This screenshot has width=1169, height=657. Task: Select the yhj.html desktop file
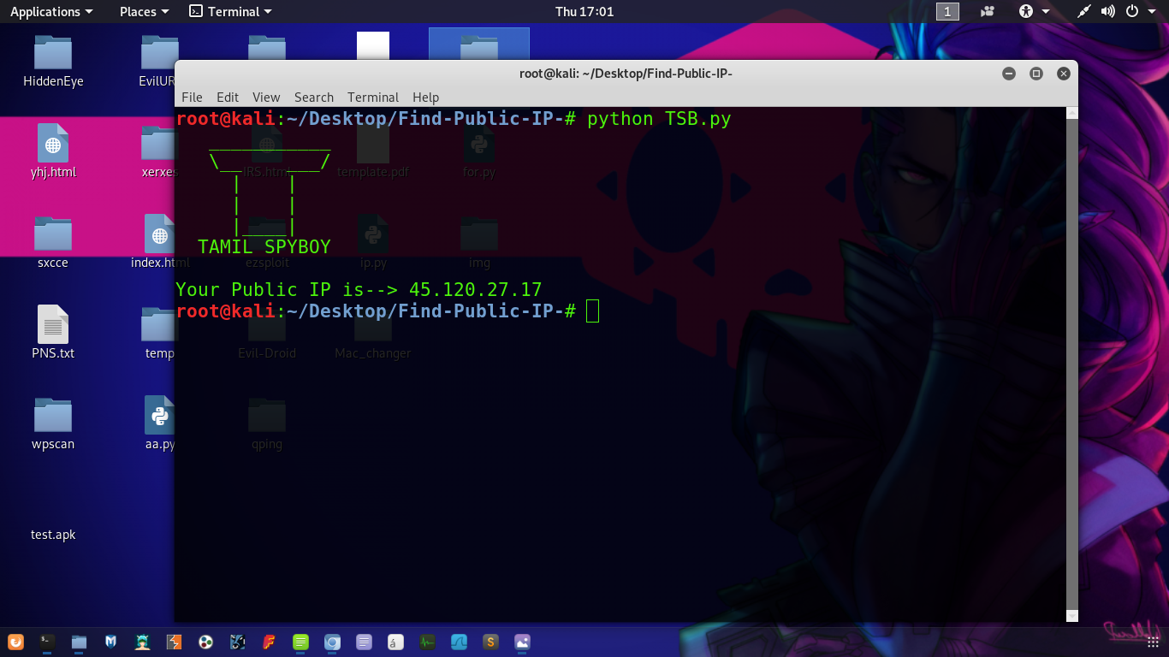53,152
